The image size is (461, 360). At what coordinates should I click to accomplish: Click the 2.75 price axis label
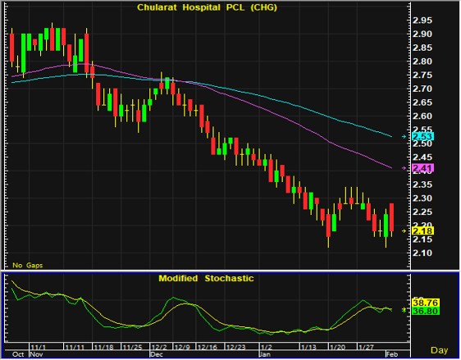point(422,75)
